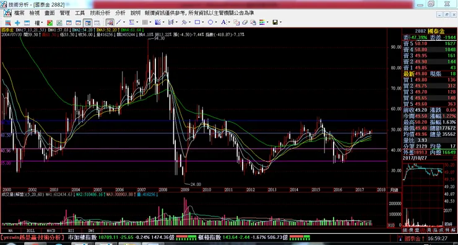Open the color palette picker icon
Screen dimensions: 458x245
click(262, 22)
